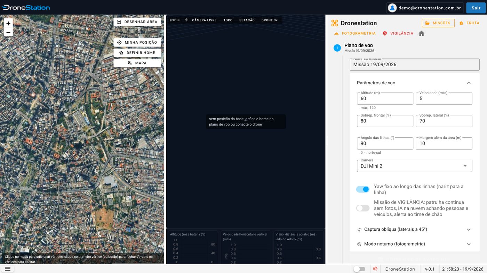Click the Velocidade (m/s) input field

444,99
